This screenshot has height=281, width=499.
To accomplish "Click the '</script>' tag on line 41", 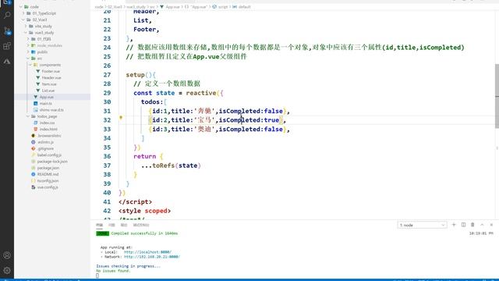I will pyautogui.click(x=135, y=201).
